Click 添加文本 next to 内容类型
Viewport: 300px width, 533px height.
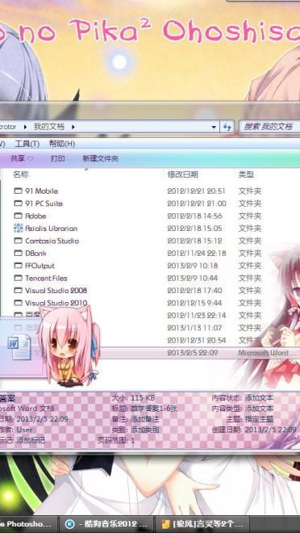click(x=260, y=409)
